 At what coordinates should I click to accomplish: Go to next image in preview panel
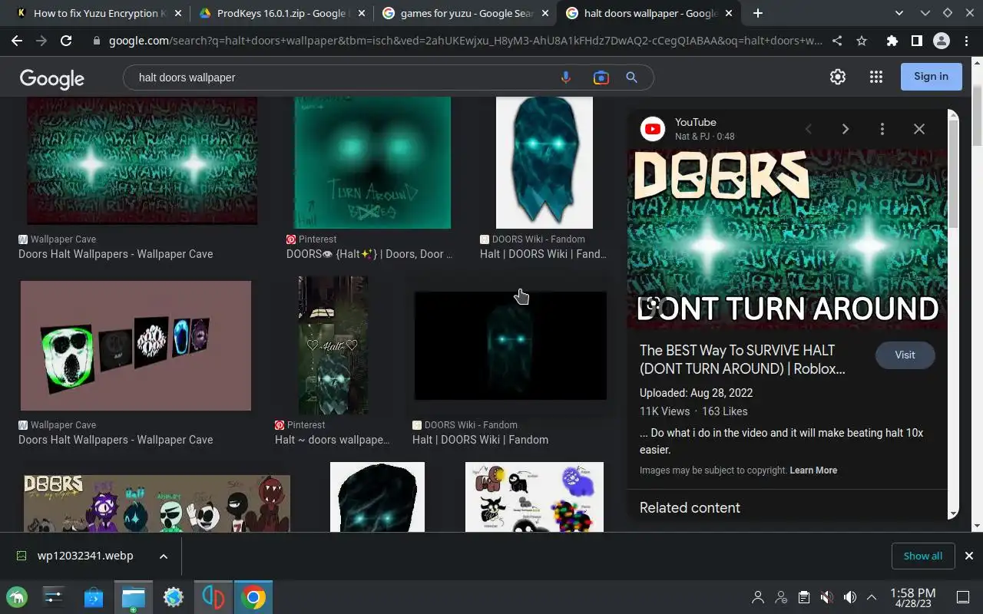point(845,129)
